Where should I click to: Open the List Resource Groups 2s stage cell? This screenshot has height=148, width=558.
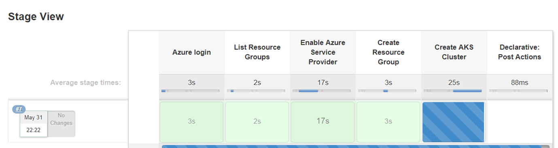coord(257,122)
